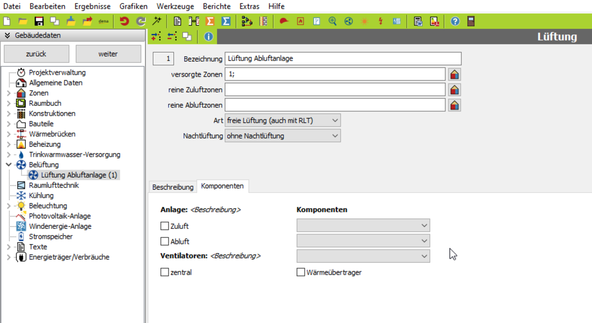592x323 pixels.
Task: Click the red lightning bolt icon
Action: click(380, 21)
